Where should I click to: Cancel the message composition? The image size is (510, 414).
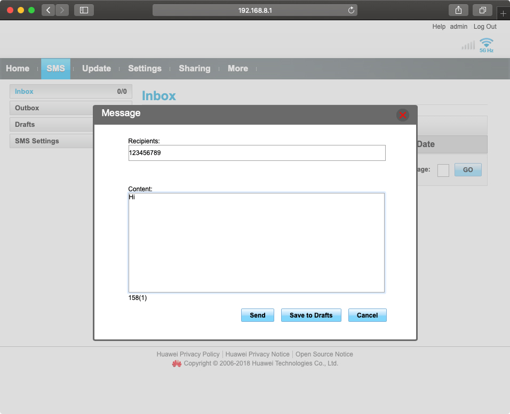click(367, 315)
